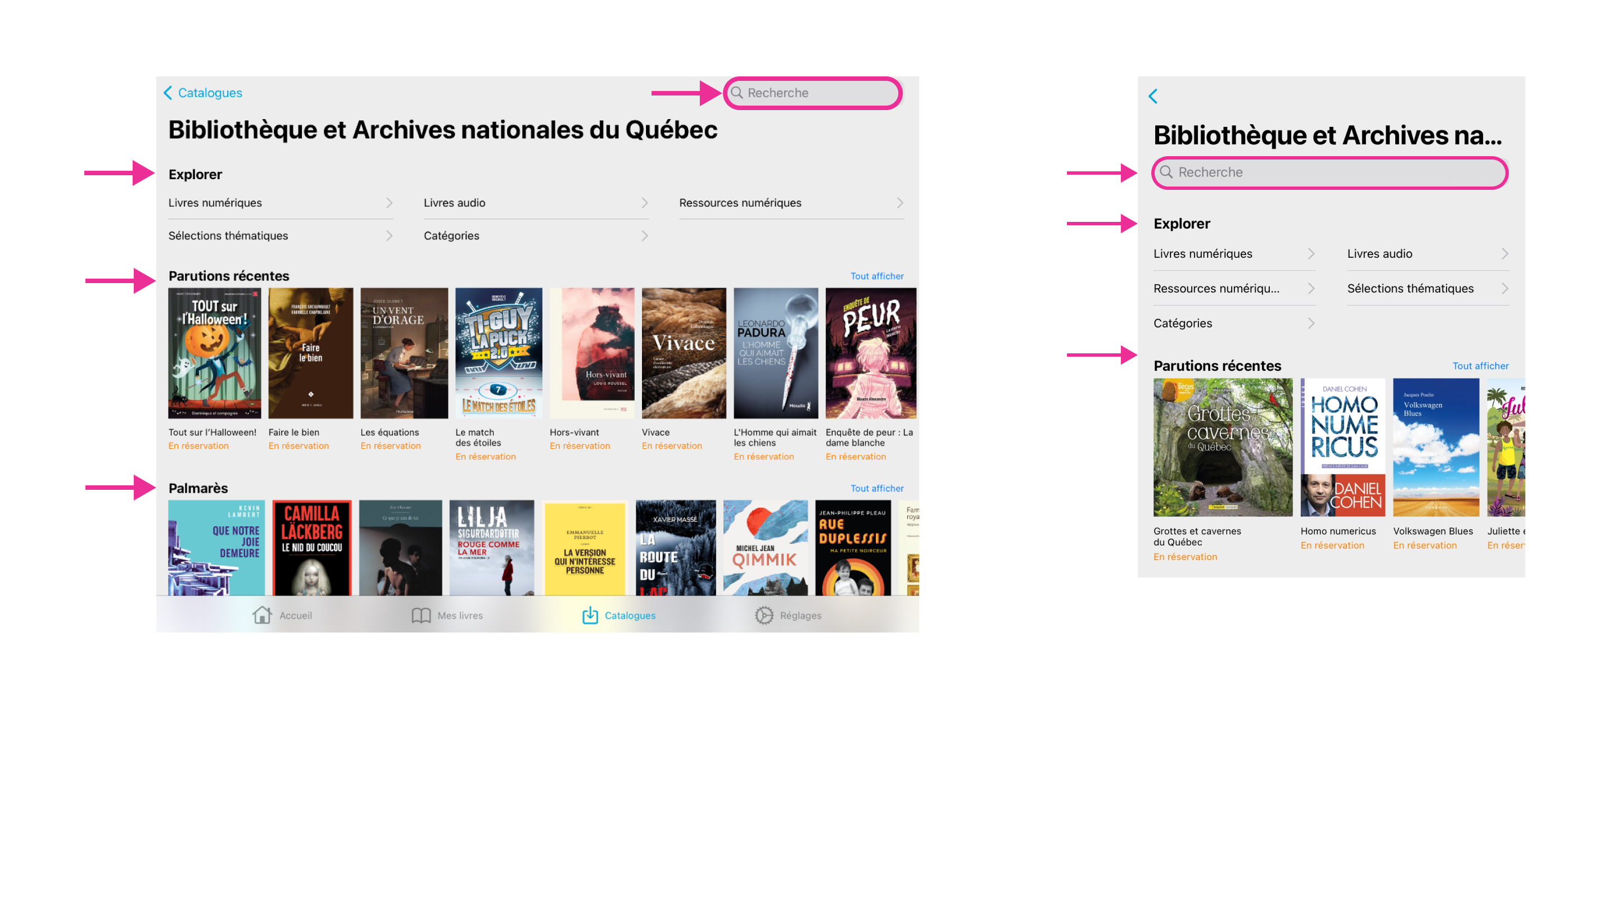Click the Accueil house icon

(262, 615)
